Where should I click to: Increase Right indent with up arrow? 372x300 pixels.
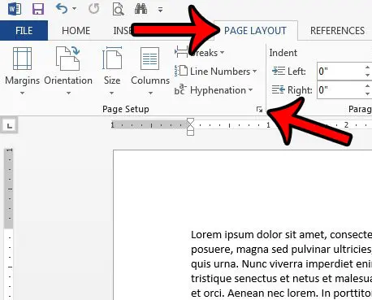coord(367,86)
